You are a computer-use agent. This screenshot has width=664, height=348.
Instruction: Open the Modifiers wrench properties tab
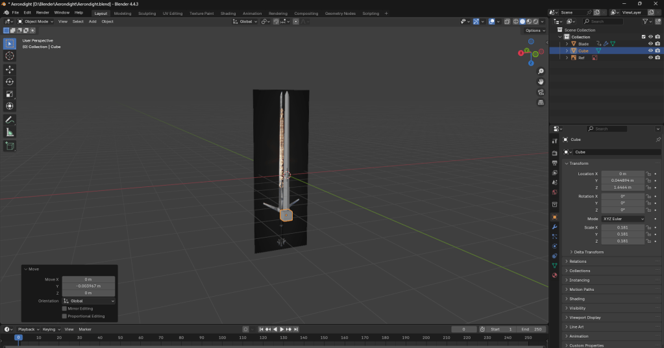pyautogui.click(x=554, y=227)
